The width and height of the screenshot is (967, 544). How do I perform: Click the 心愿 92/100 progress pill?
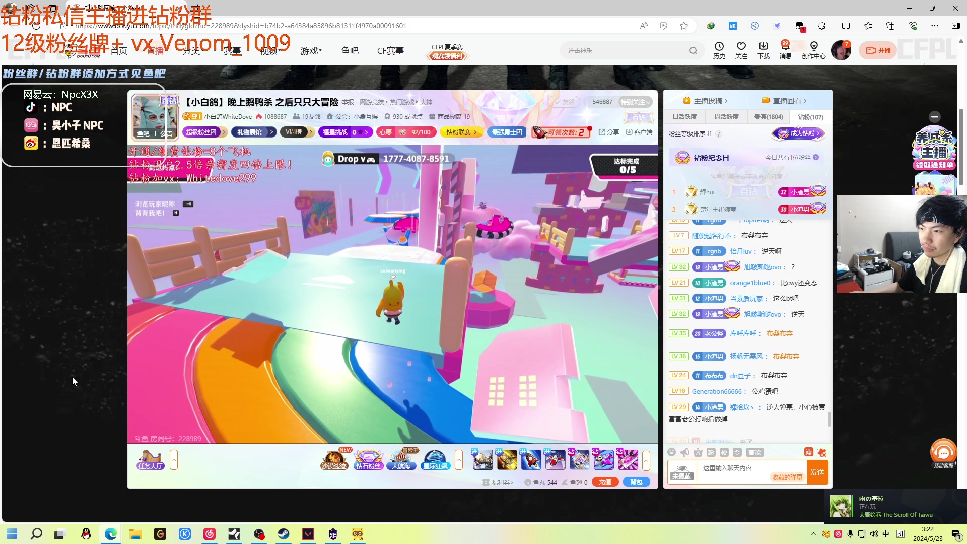pos(406,132)
